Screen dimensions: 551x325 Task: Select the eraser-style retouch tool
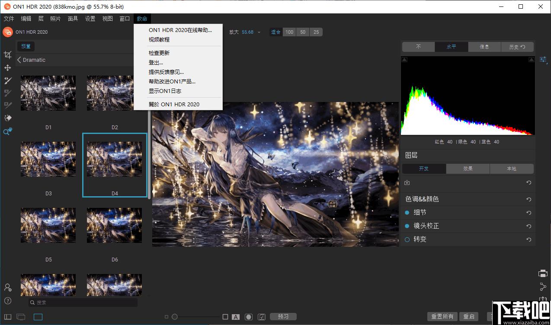coord(7,118)
